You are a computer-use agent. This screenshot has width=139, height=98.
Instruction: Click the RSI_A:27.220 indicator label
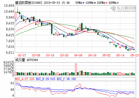click(x=25, y=79)
